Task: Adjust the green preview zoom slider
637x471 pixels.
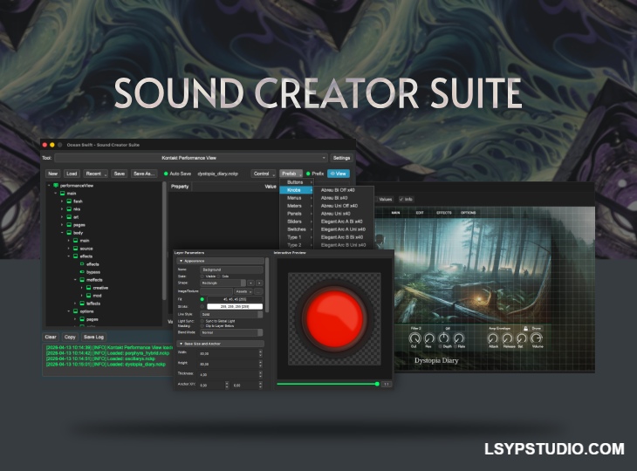Action: (327, 384)
